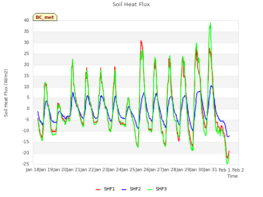The image size is (263, 197).
Task: Select the Jan 19 x-axis label
Action: click(x=46, y=170)
